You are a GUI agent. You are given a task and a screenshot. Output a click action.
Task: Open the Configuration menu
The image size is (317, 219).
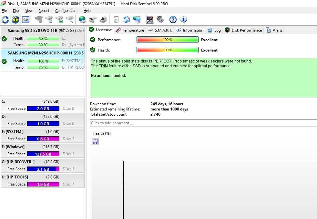click(x=66, y=11)
